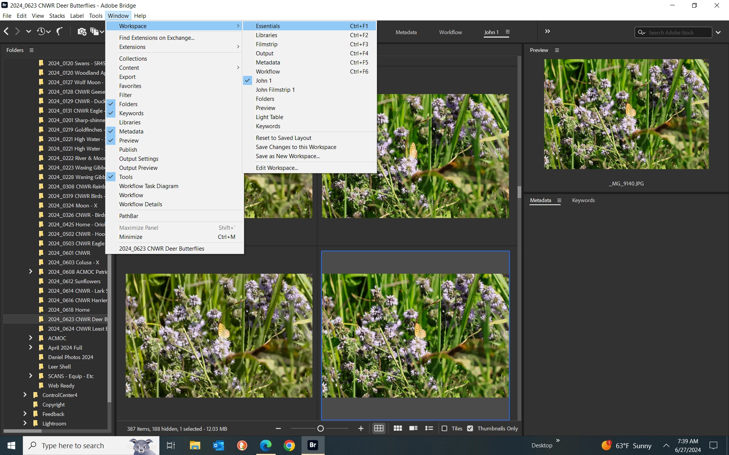Click Save as New Workspace

(287, 156)
